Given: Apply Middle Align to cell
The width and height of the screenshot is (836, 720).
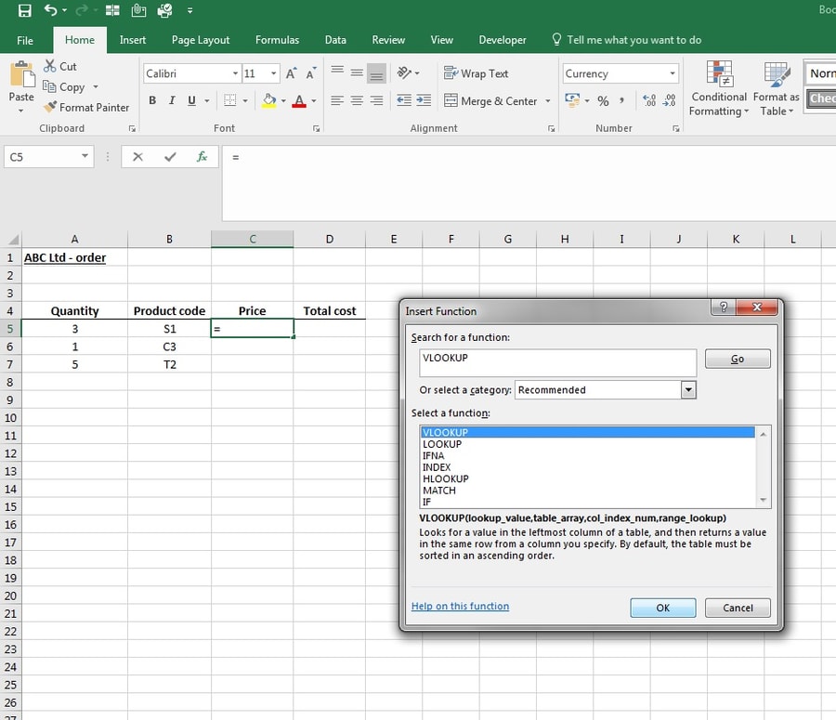Looking at the screenshot, I should (x=357, y=72).
